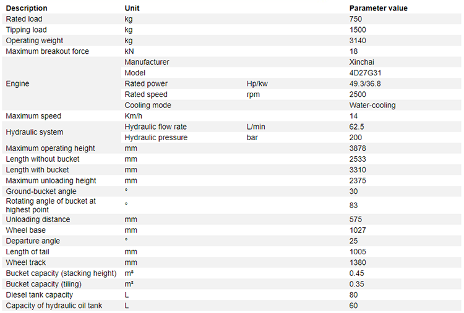
Task: Click the Water-cooling value cell
Action: [372, 105]
